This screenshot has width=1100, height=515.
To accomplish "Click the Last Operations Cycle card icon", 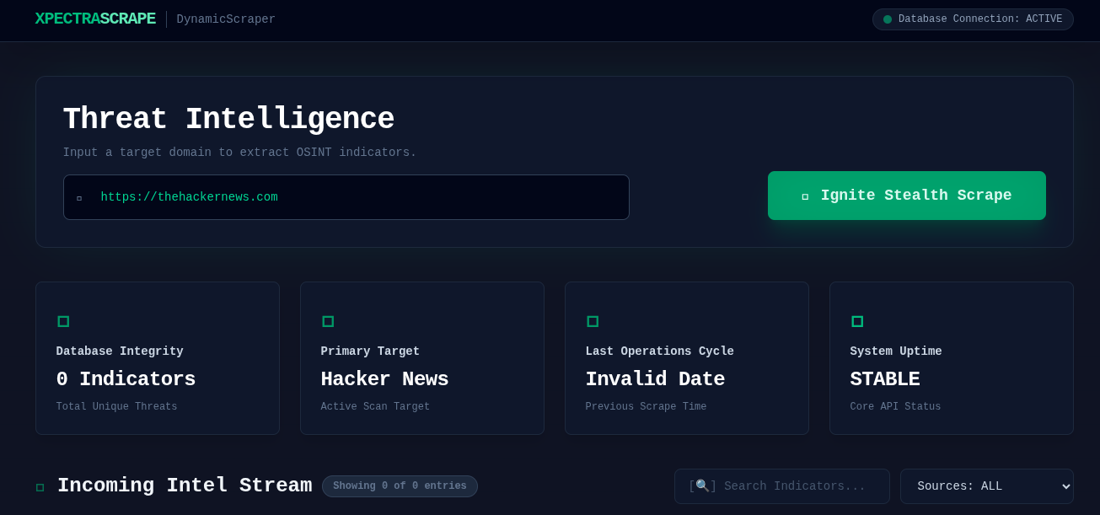I will [593, 321].
